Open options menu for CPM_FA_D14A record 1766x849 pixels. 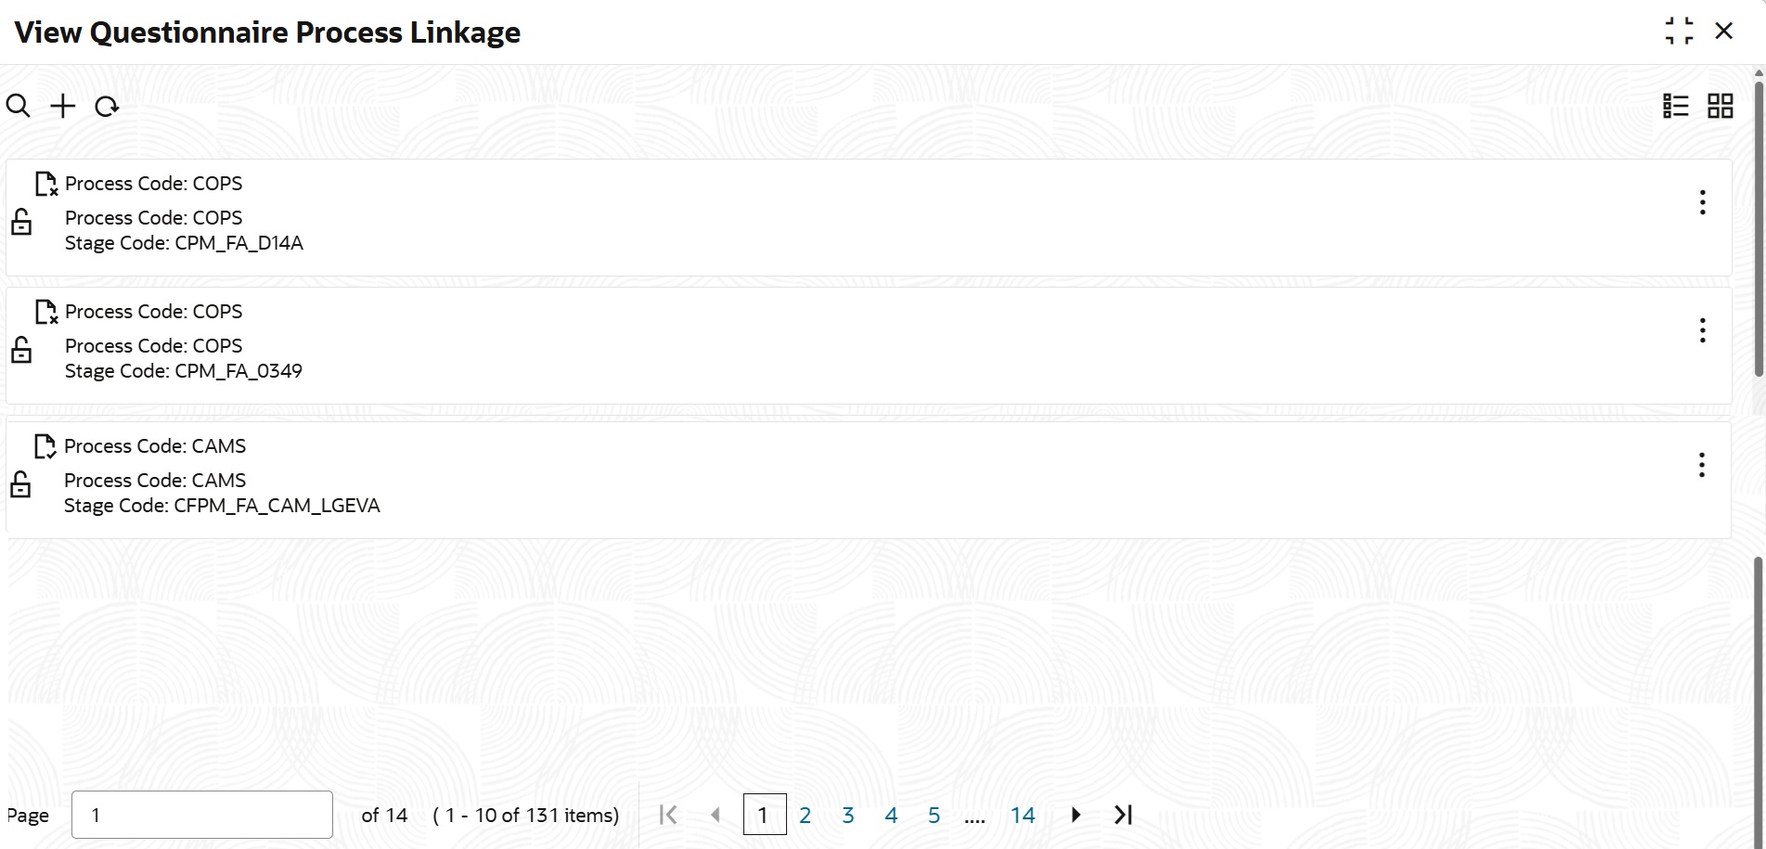pos(1702,202)
